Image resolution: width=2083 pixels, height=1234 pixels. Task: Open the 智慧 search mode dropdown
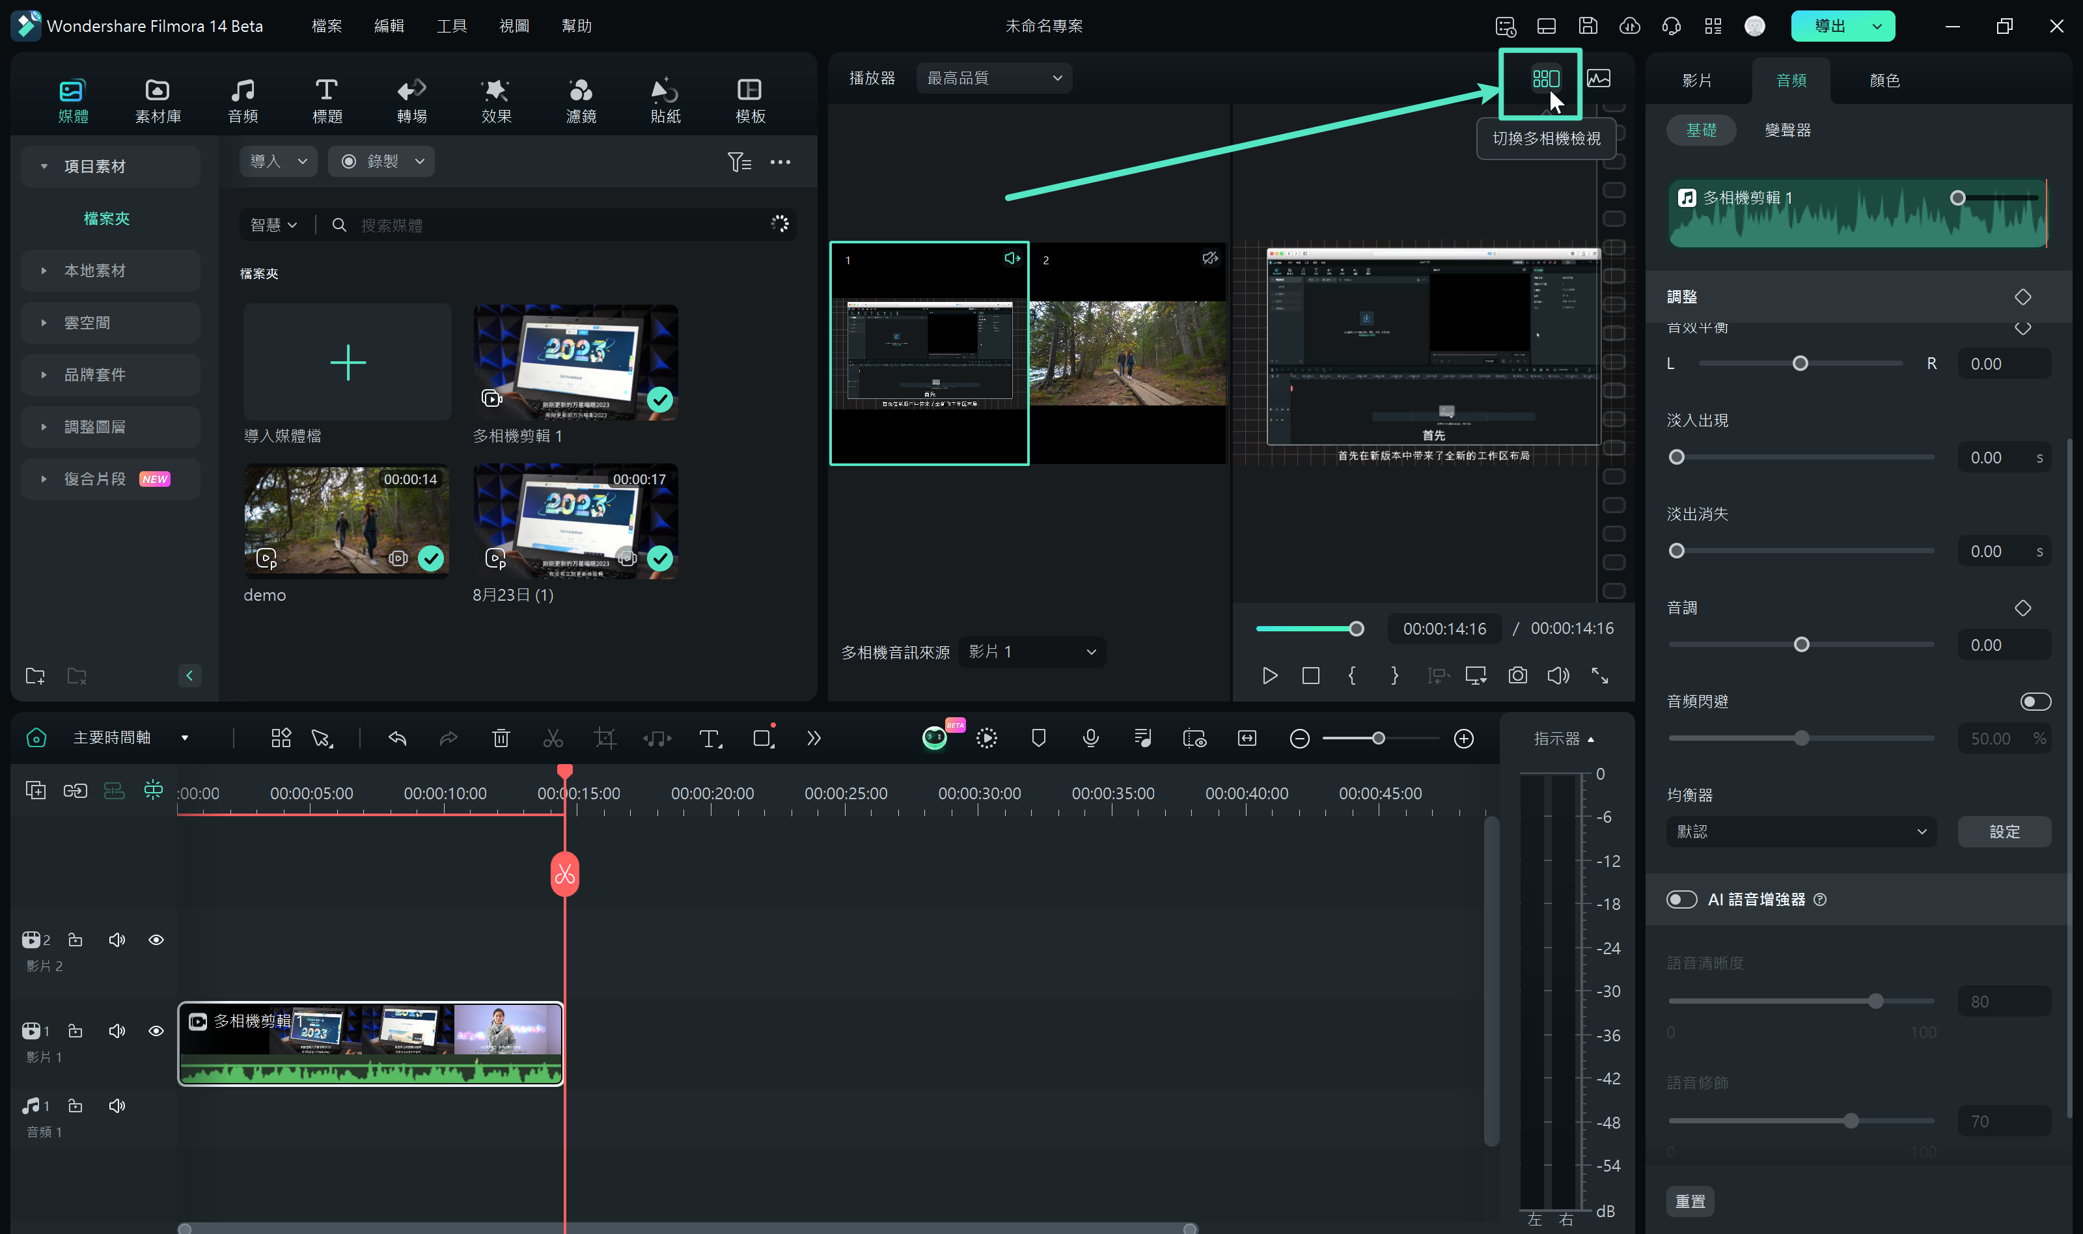pyautogui.click(x=273, y=225)
